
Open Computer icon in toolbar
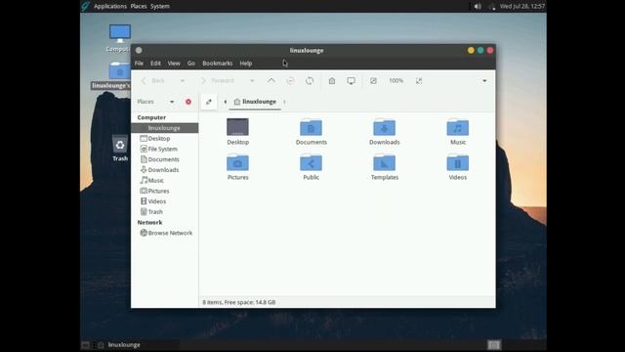(x=351, y=81)
